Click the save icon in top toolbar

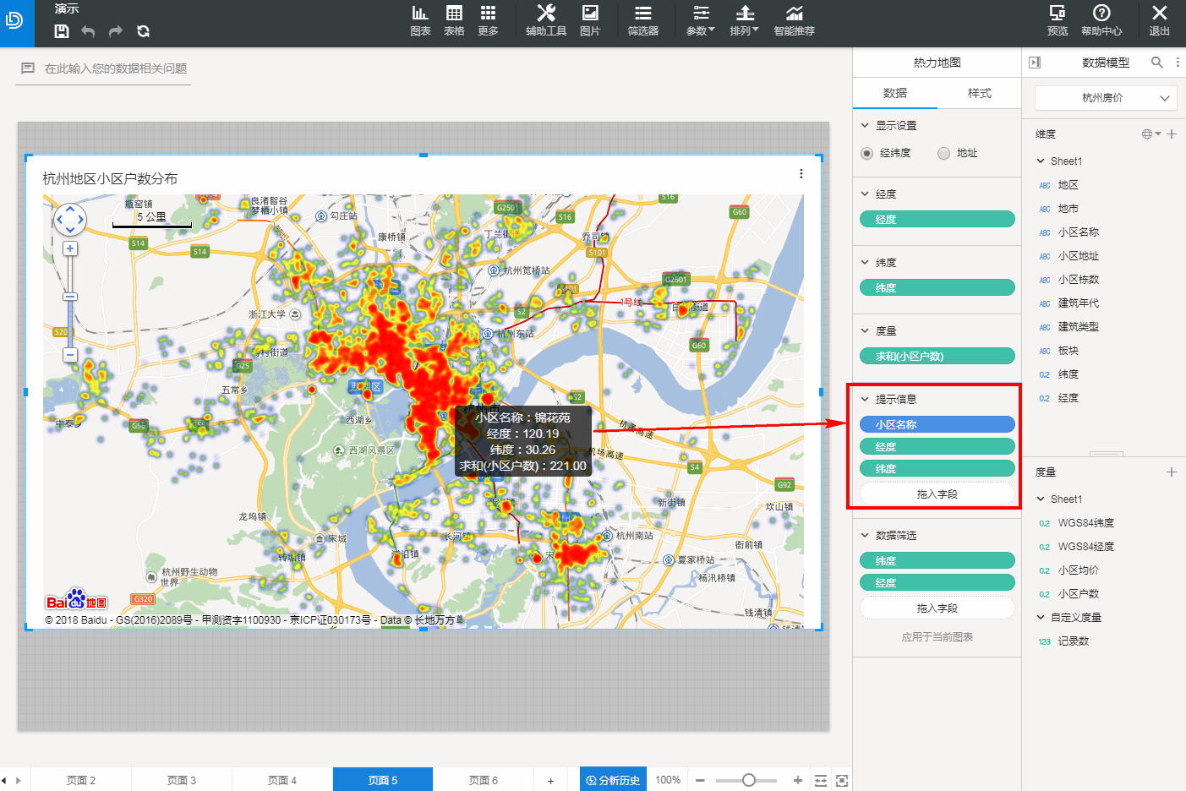[x=62, y=31]
